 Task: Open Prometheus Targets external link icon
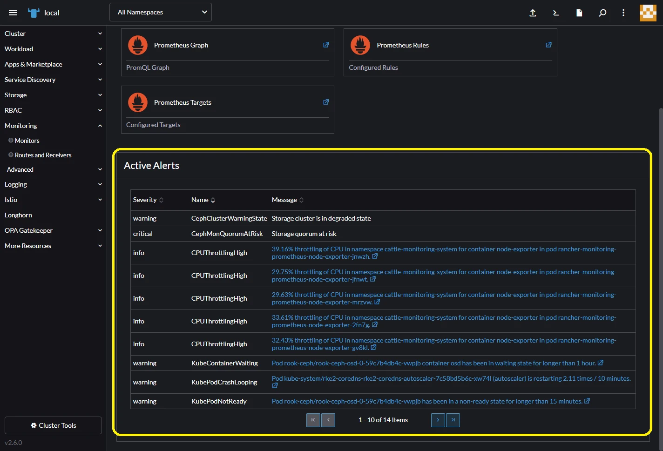326,102
